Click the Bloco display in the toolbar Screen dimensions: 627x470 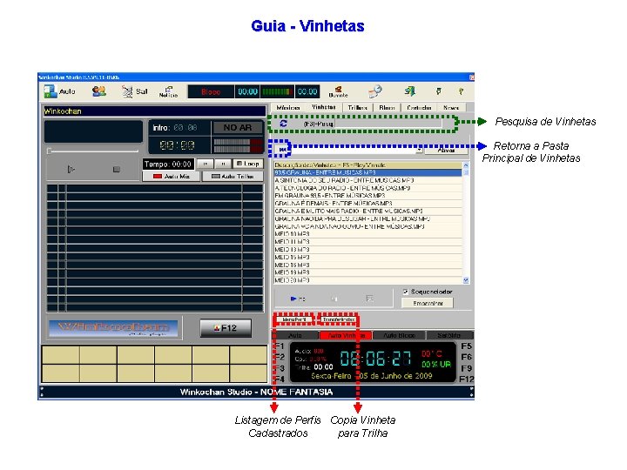tap(211, 91)
